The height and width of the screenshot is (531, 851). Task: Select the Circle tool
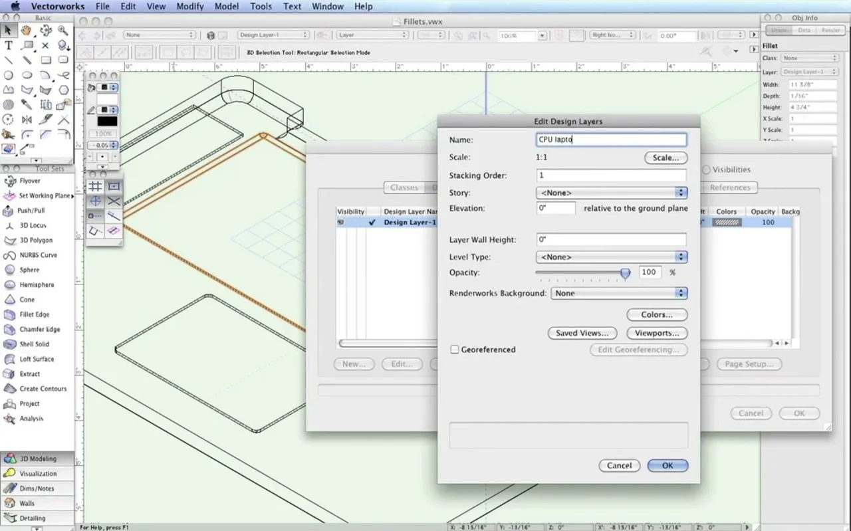pos(9,76)
